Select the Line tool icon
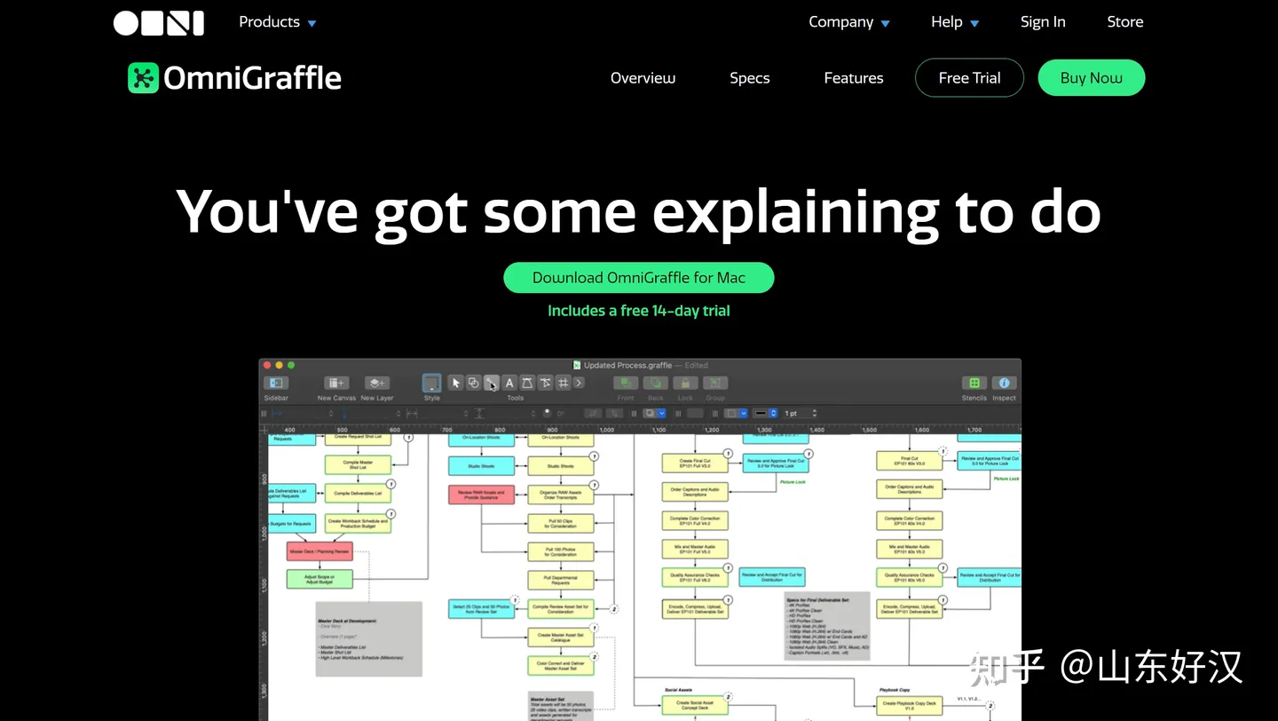This screenshot has width=1278, height=721. [x=491, y=383]
